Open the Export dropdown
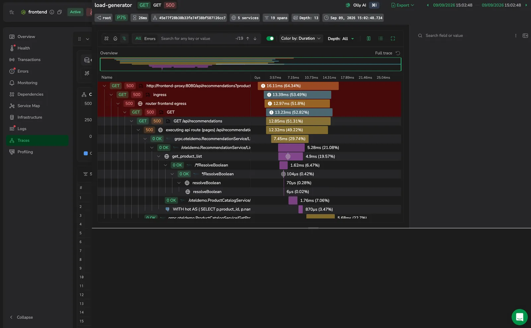 (x=403, y=5)
